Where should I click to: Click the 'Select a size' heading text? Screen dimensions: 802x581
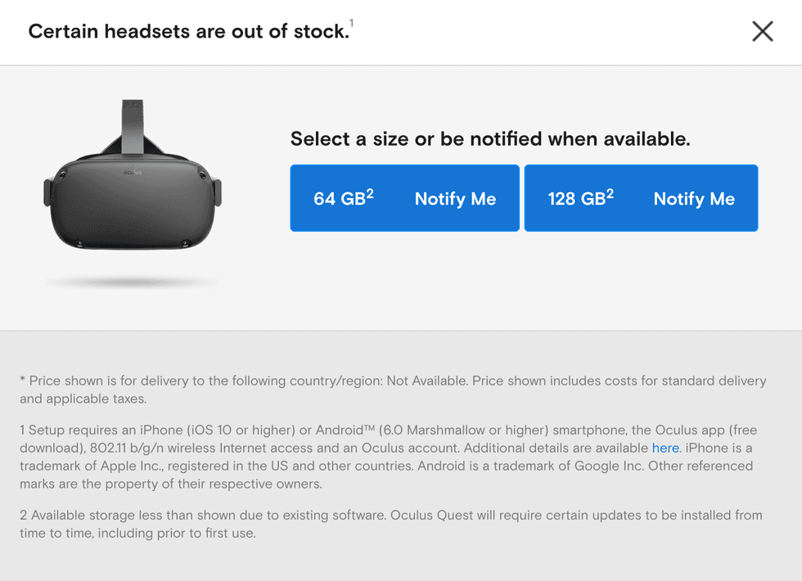491,138
